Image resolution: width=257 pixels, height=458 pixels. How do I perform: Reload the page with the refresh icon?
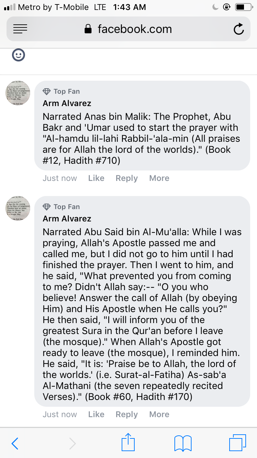pos(238,29)
